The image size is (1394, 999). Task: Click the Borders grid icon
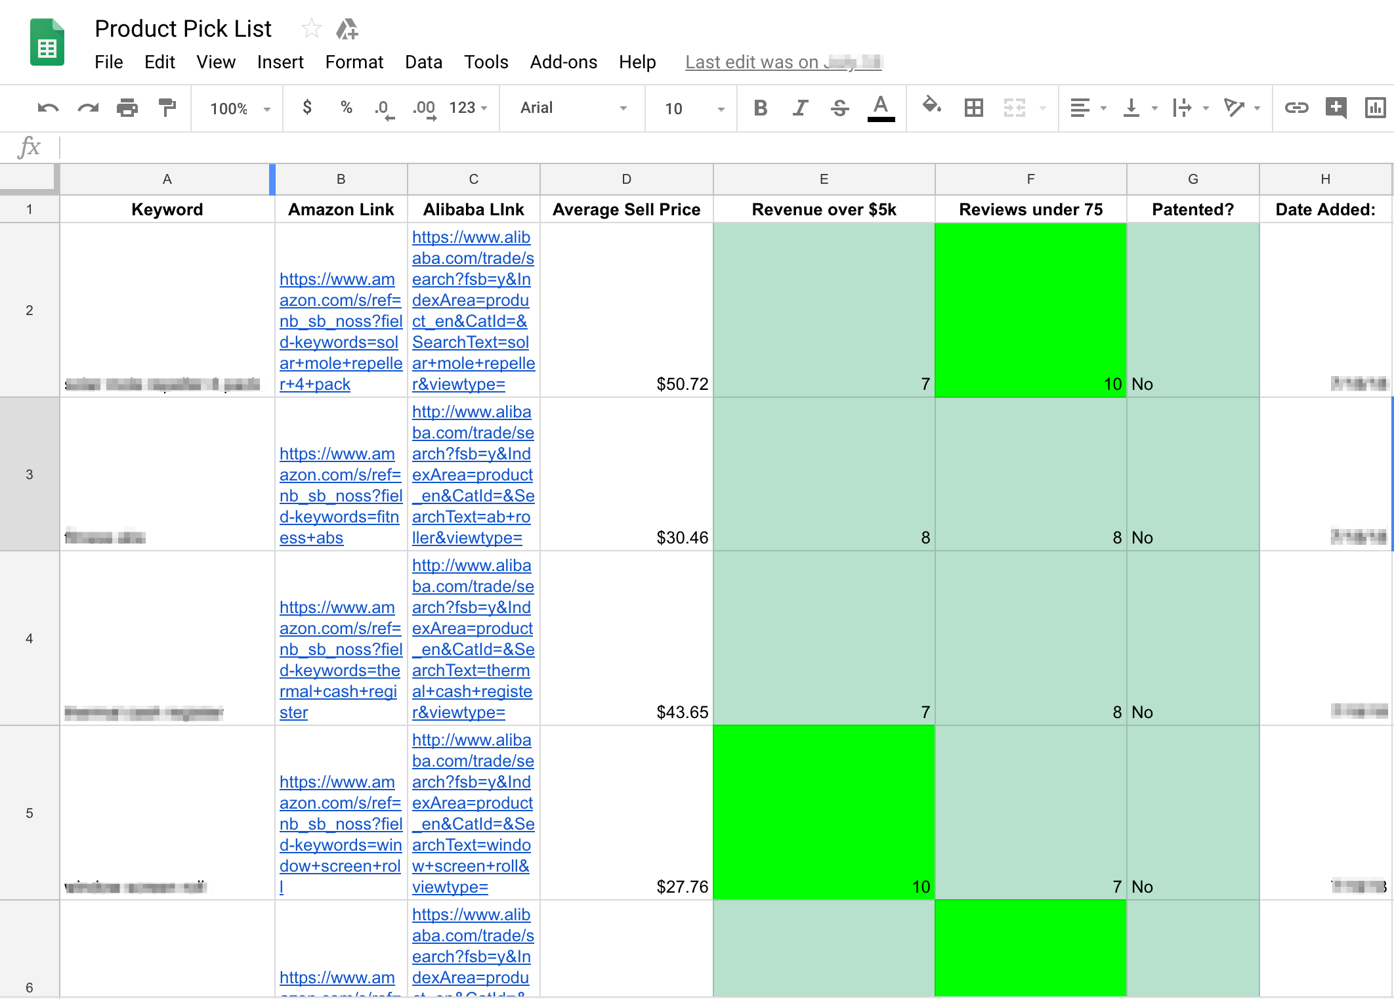click(x=974, y=108)
